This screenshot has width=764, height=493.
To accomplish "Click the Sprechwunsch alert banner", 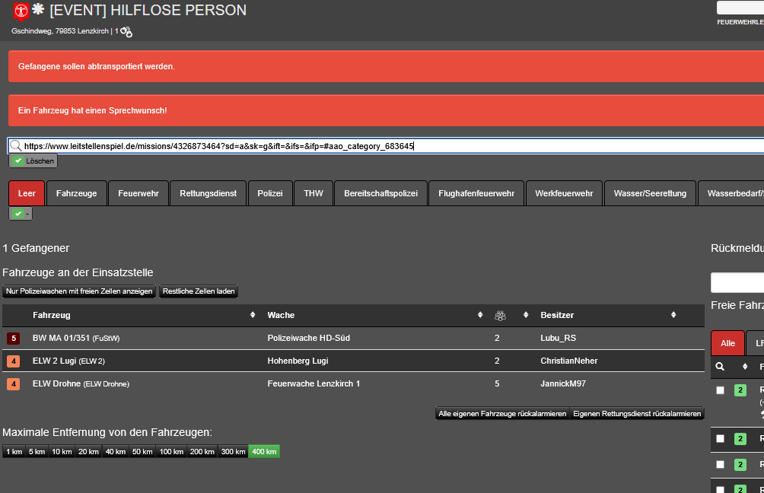I will pyautogui.click(x=386, y=110).
